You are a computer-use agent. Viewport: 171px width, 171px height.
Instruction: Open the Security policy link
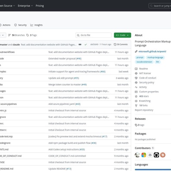147,82
